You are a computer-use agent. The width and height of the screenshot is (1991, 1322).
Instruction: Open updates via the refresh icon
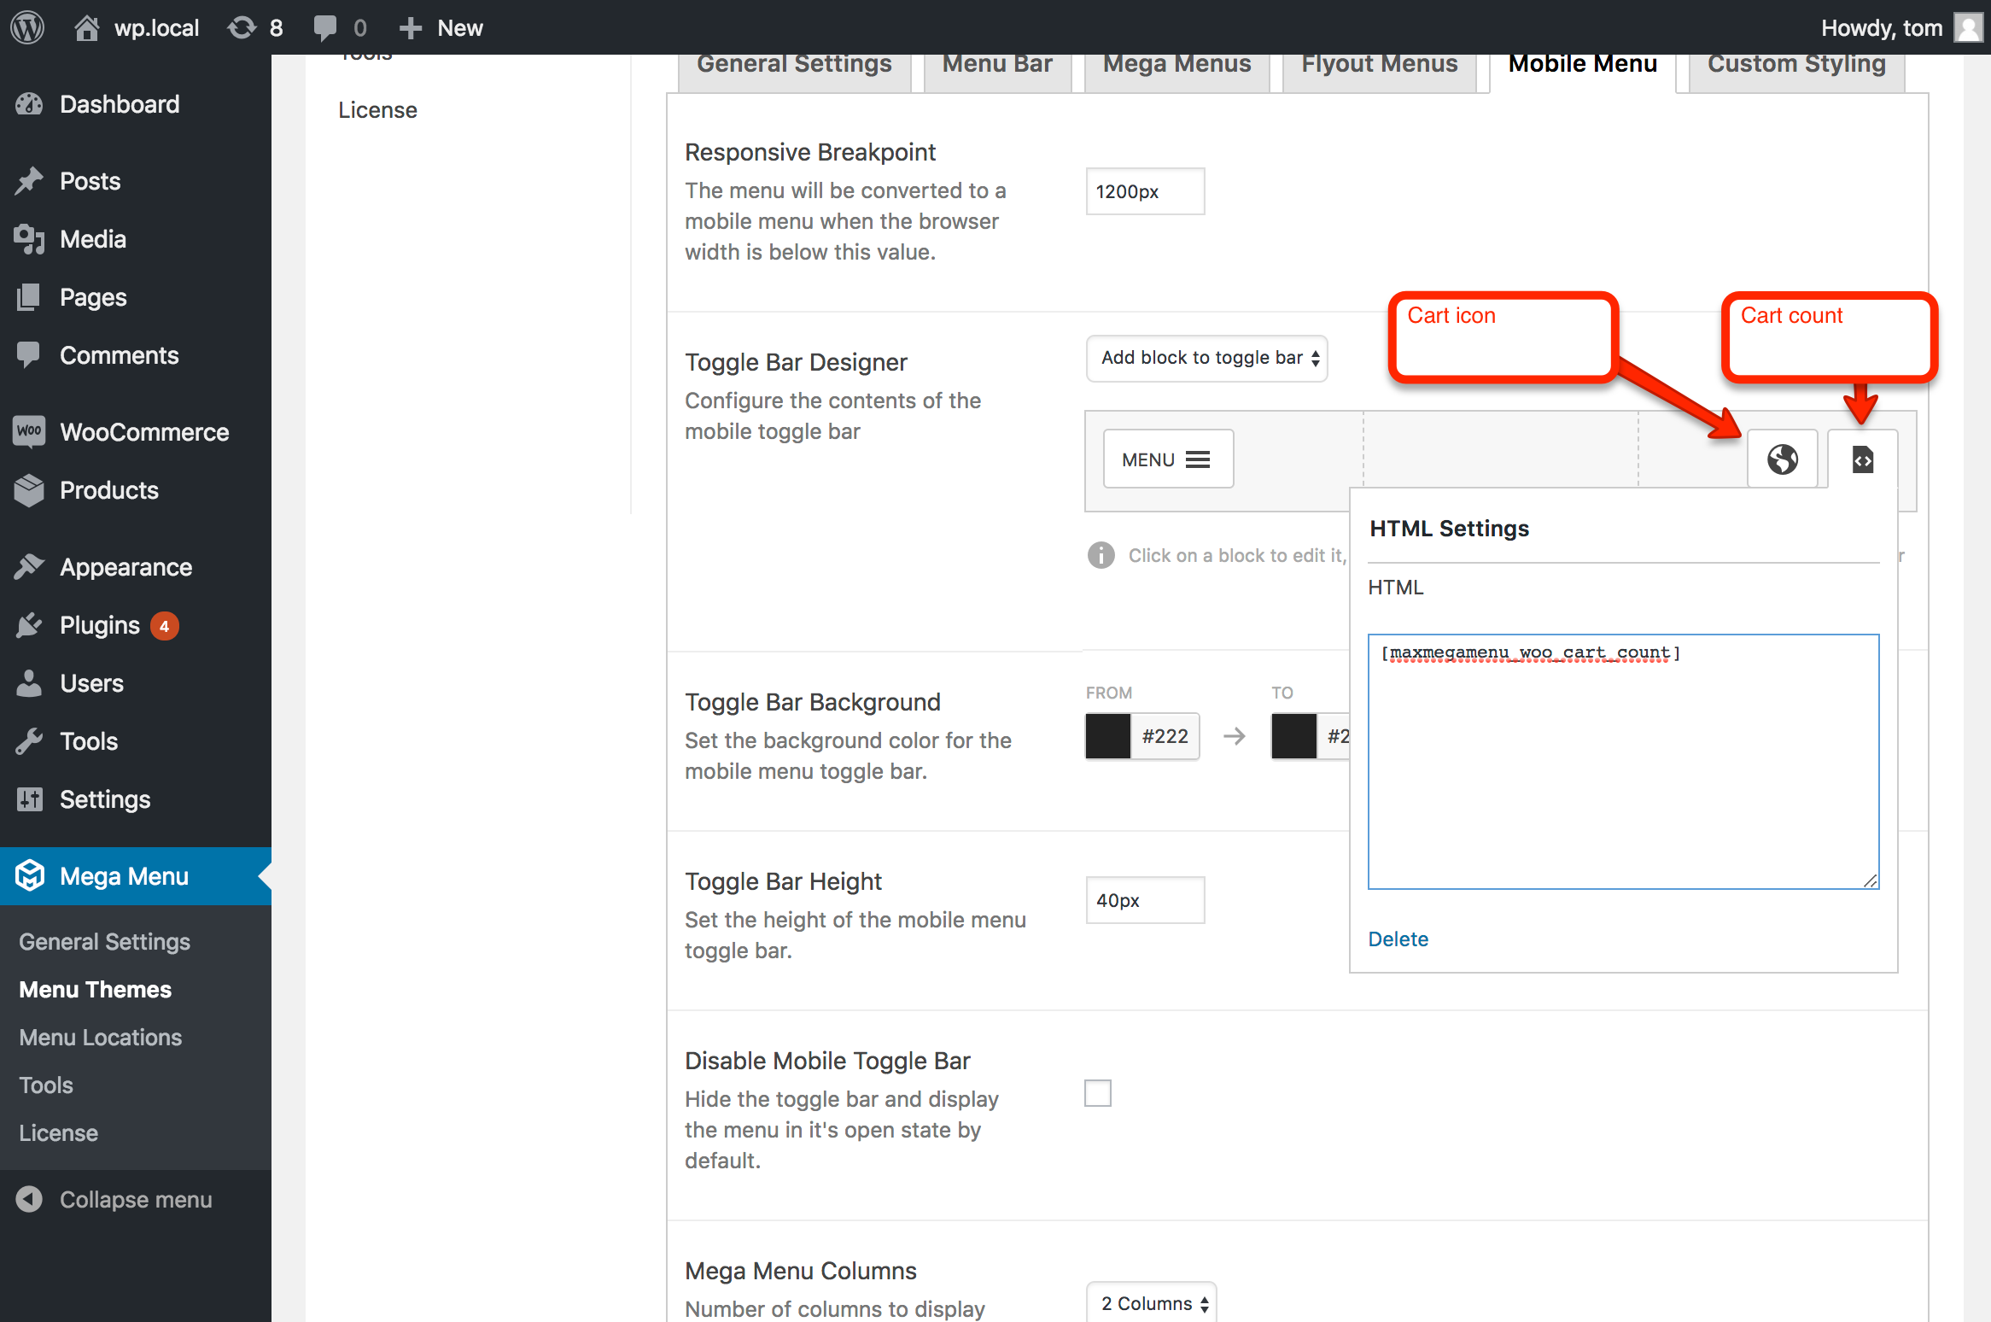tap(242, 27)
